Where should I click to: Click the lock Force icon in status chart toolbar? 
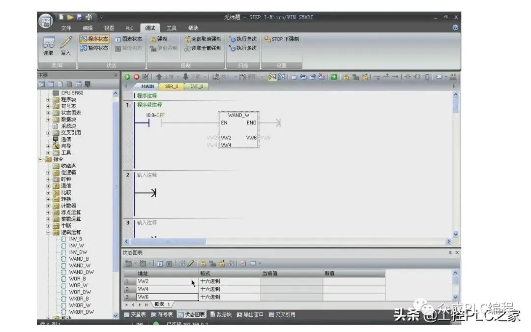point(203,263)
